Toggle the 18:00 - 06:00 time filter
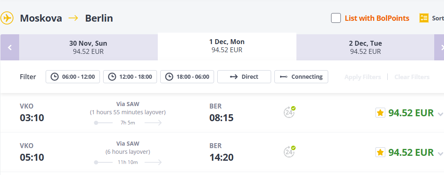This screenshot has width=444, height=175. 187,77
